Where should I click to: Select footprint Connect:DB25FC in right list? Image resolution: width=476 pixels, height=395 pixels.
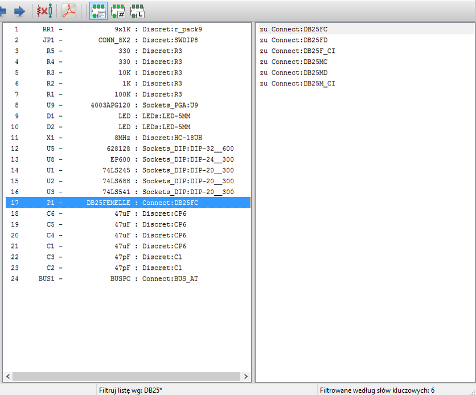(x=366, y=29)
